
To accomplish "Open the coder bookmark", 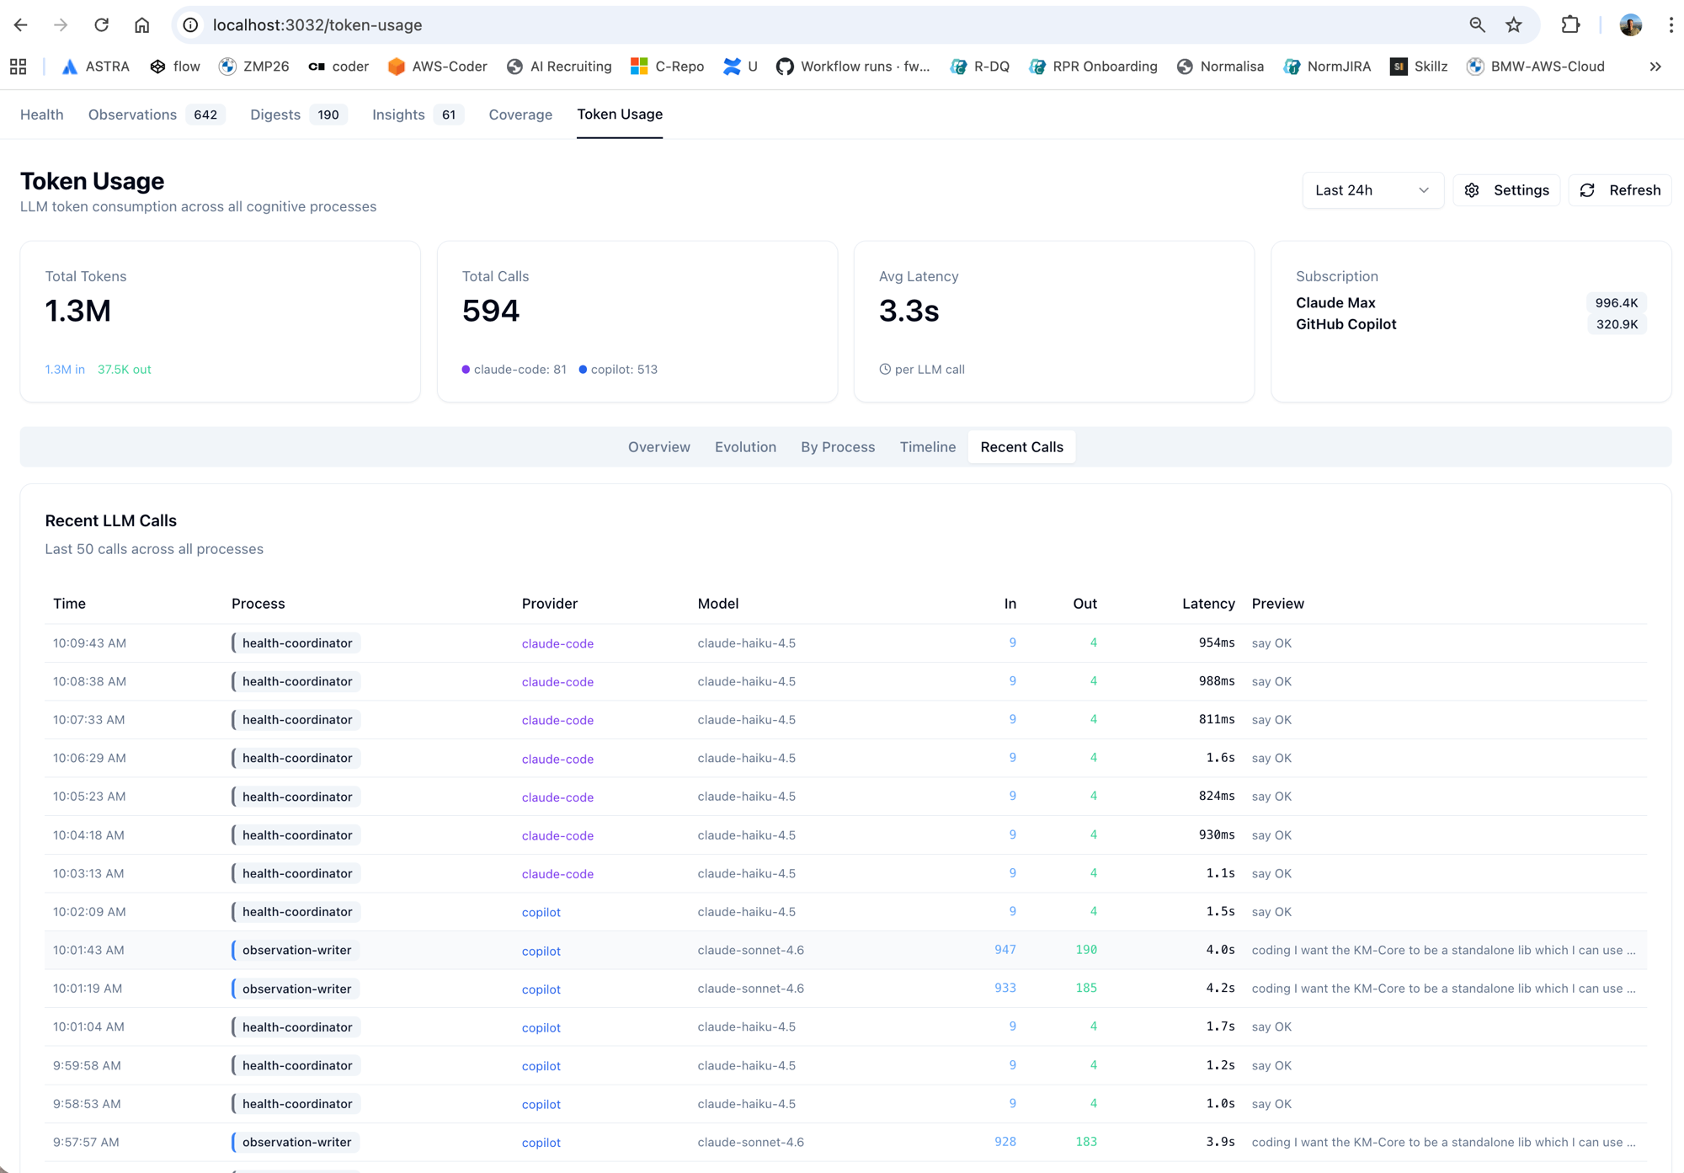I will pyautogui.click(x=338, y=67).
